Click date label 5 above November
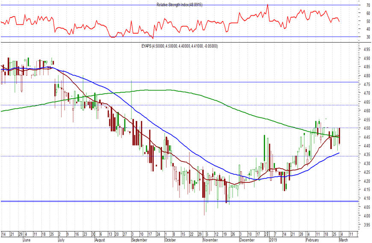Viewport: 372px width, 243px height. coord(207,234)
